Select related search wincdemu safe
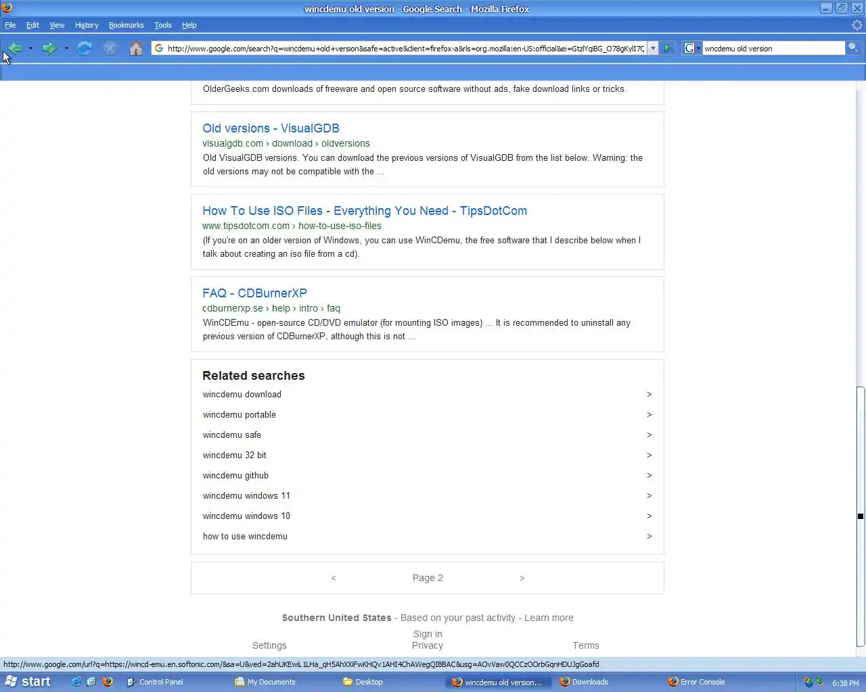 point(231,435)
